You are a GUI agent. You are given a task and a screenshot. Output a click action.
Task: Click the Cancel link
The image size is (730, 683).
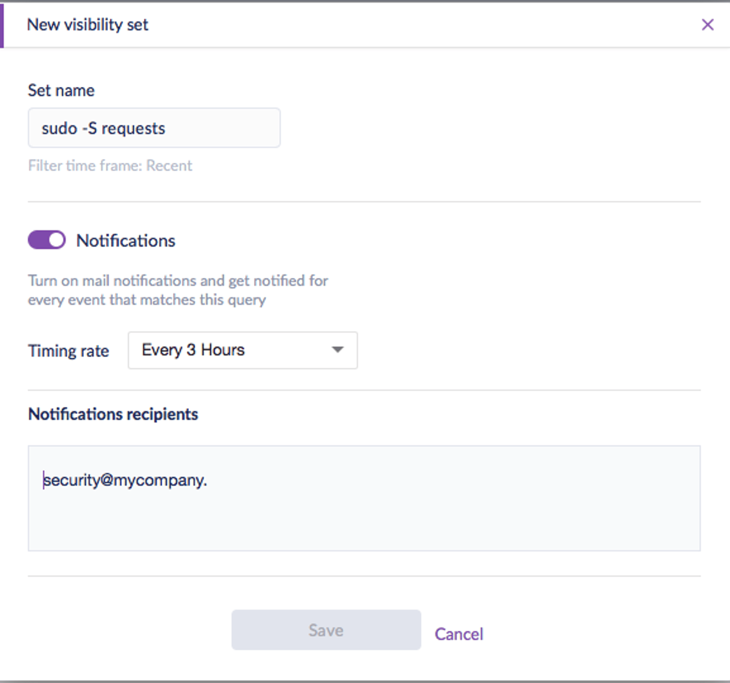pos(459,634)
